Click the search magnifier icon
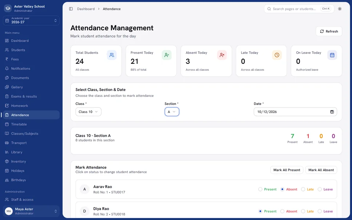 pyautogui.click(x=269, y=9)
